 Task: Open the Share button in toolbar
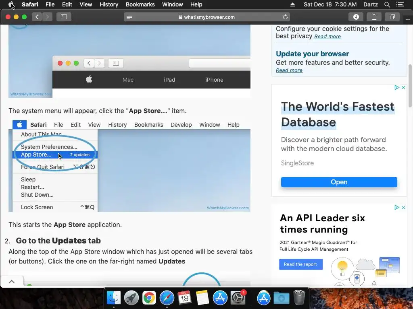(x=374, y=17)
